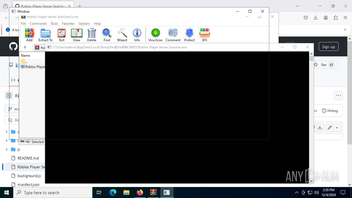This screenshot has width=352, height=198.
Task: Click the Delete trash can icon
Action: [x=92, y=35]
